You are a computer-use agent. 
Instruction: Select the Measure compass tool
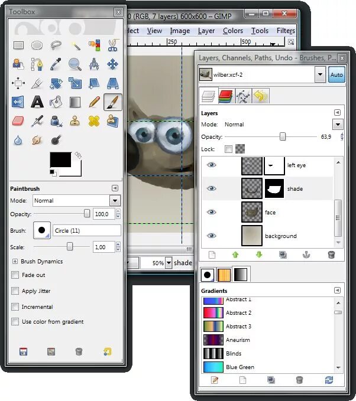pos(94,64)
